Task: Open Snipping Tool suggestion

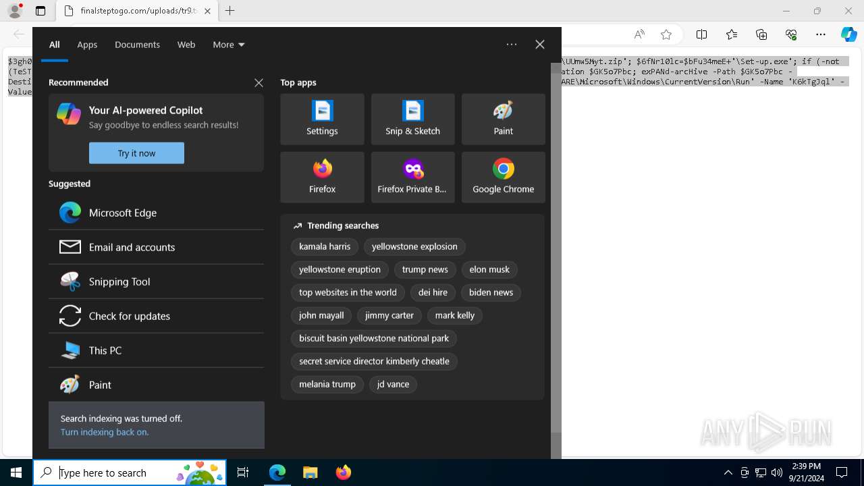Action: (156, 281)
